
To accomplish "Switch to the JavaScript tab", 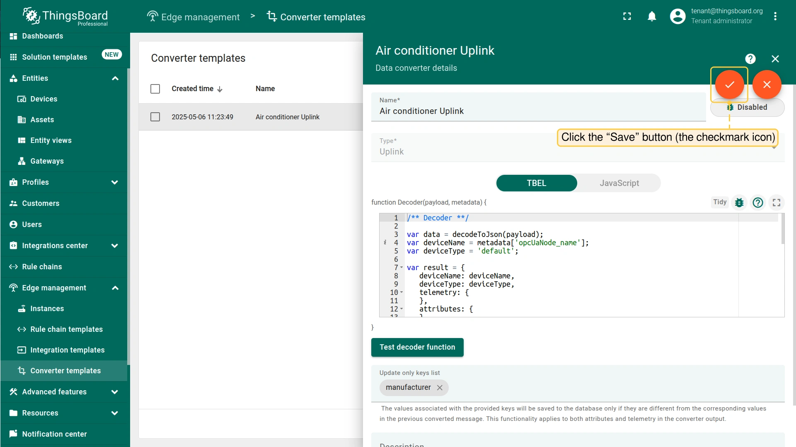I will tap(619, 183).
